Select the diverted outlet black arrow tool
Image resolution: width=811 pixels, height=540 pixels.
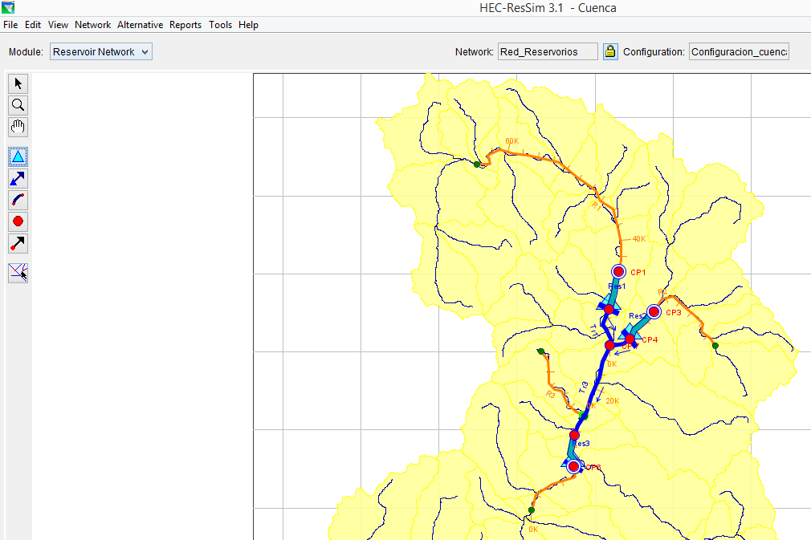(x=18, y=243)
